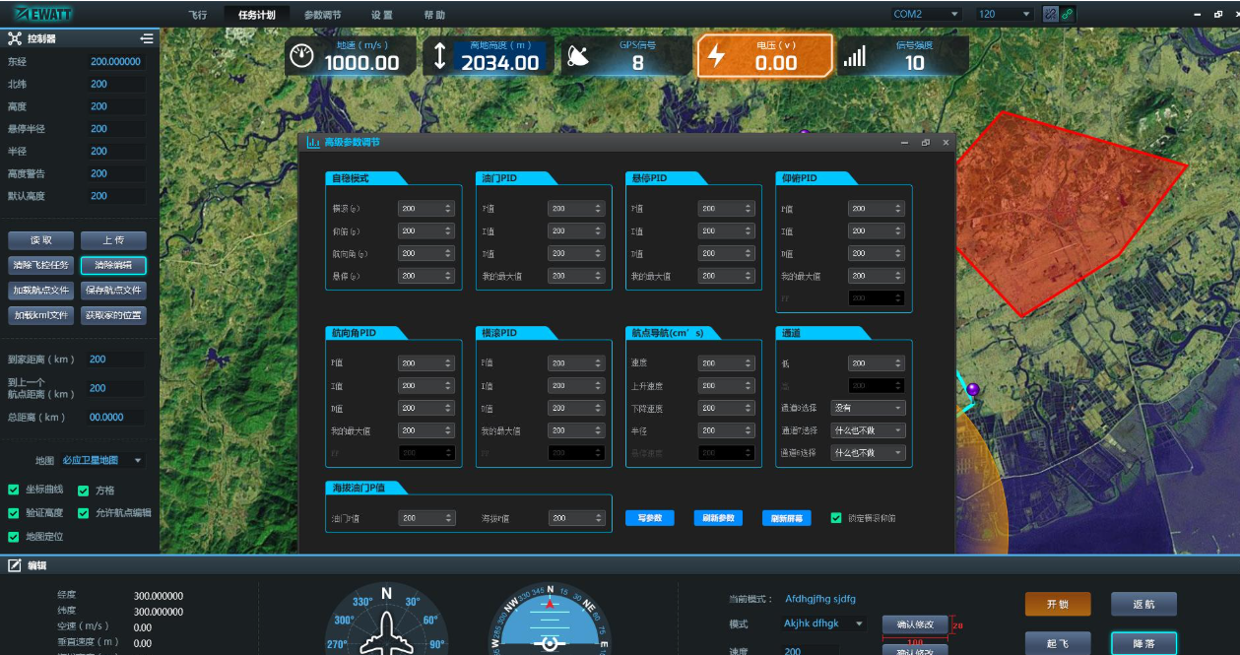Click the 东经 longitude input field

[116, 61]
